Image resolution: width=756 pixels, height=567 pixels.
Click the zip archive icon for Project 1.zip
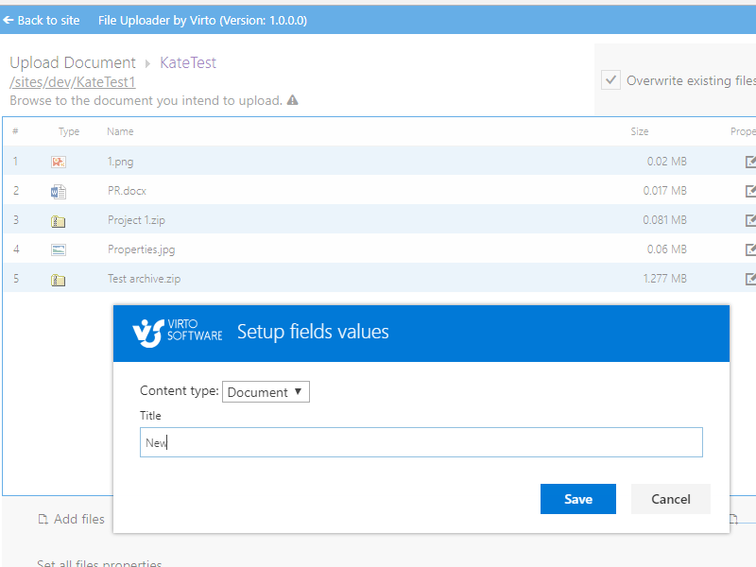pyautogui.click(x=59, y=220)
